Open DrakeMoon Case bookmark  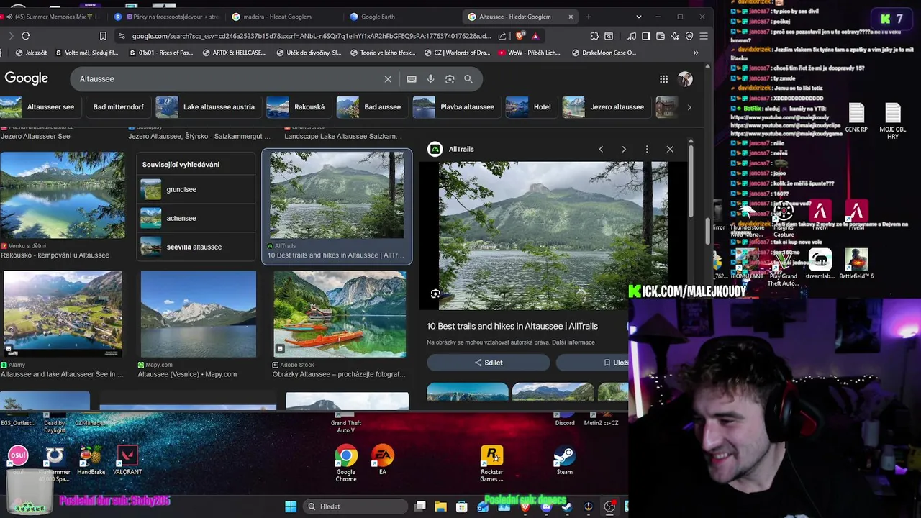tap(604, 53)
